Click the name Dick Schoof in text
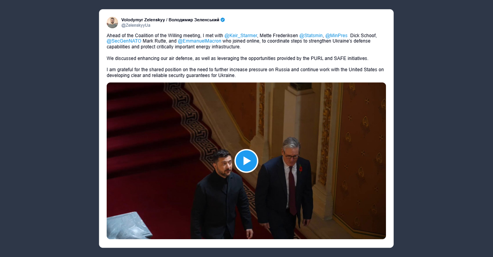 363,36
